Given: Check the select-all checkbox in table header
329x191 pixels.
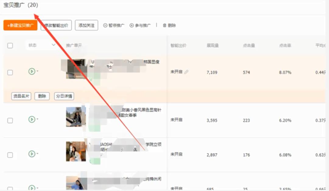Looking at the screenshot, I should point(10,45).
